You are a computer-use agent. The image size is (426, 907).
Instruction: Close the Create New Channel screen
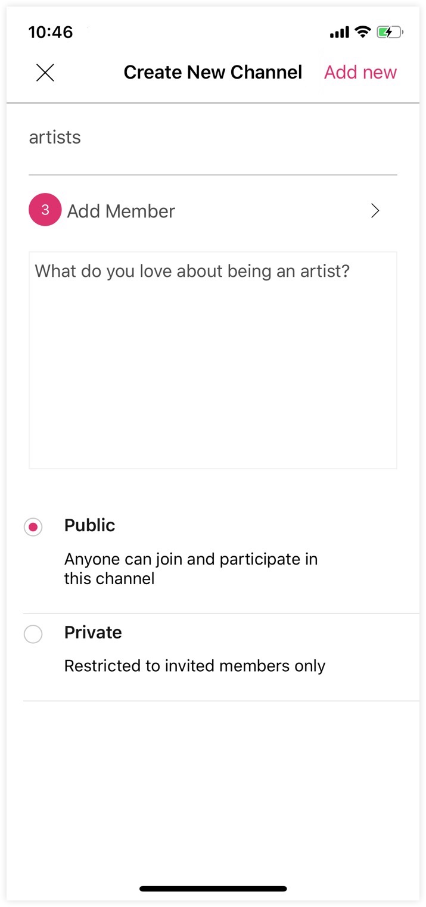click(45, 73)
